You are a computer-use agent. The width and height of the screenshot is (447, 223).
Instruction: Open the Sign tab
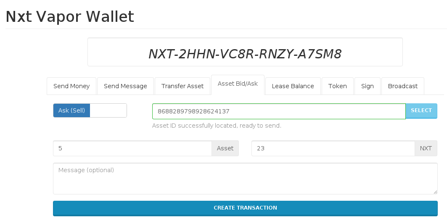[368, 86]
